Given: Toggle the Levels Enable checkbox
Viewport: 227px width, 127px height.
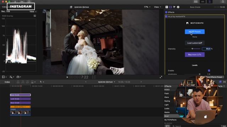Looking at the screenshot, I should tap(209, 71).
